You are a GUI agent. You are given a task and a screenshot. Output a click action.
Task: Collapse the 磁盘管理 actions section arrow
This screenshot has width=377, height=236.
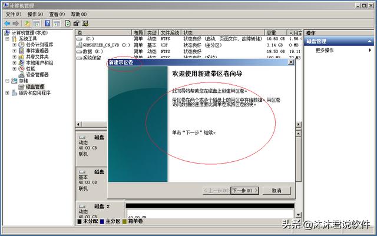pos(369,41)
